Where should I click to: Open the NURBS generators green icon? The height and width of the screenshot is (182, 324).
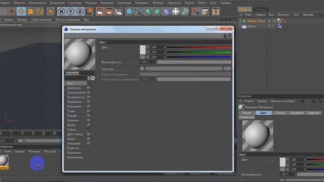coord(148,12)
